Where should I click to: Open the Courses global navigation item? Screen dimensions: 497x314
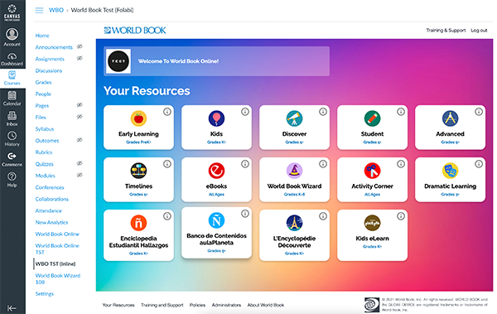coord(12,78)
